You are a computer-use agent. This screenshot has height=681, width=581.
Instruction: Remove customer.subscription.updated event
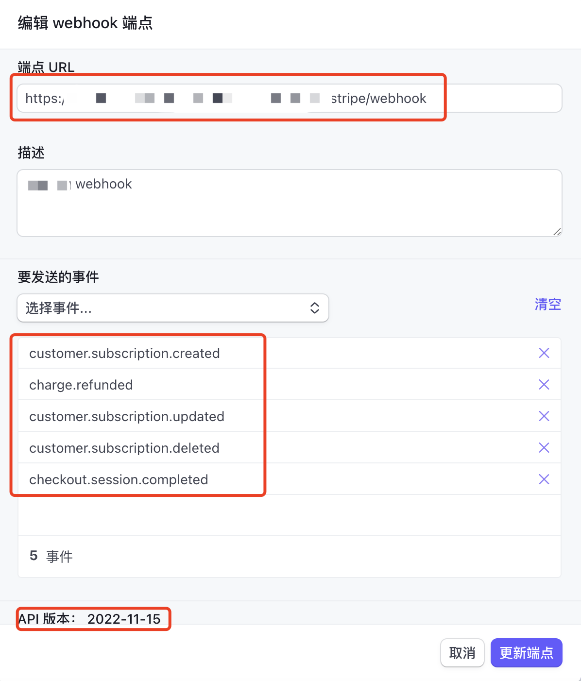pyautogui.click(x=544, y=416)
